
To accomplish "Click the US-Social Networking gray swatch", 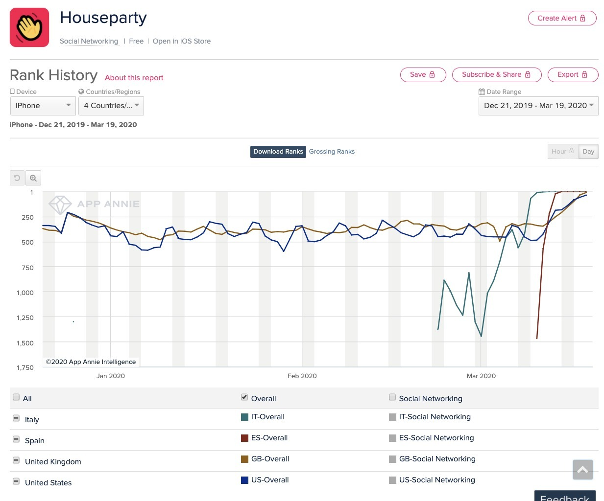I will point(392,480).
